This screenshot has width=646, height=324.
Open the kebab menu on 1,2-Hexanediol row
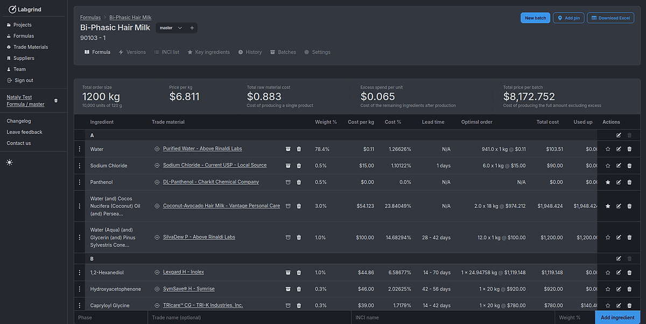tap(80, 272)
